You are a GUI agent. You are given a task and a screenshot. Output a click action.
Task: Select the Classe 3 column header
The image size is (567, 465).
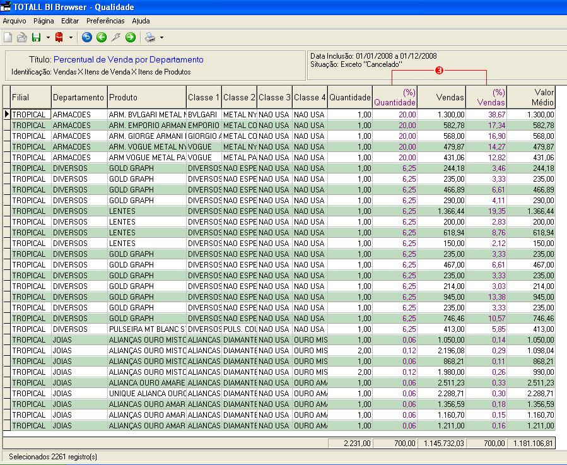coord(274,97)
